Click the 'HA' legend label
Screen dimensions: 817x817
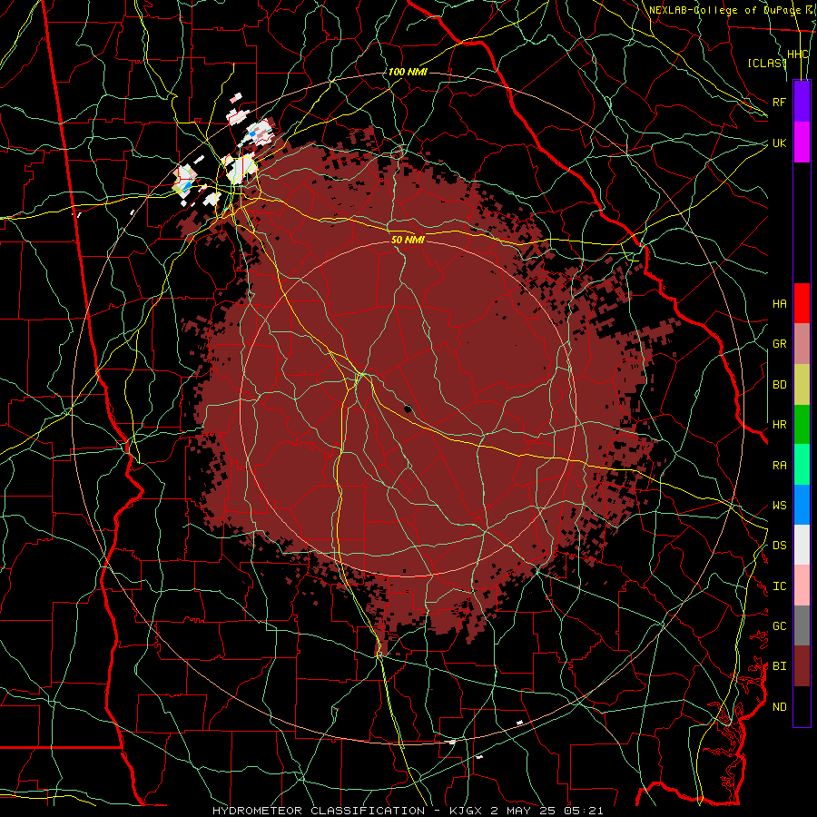780,303
